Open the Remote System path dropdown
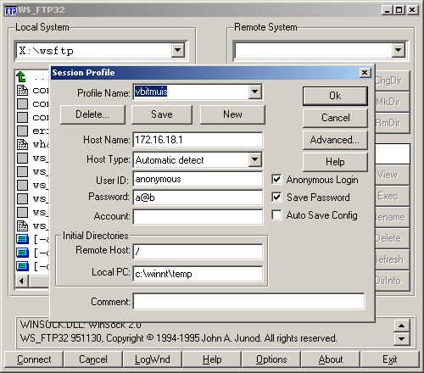The height and width of the screenshot is (373, 424). click(x=399, y=51)
